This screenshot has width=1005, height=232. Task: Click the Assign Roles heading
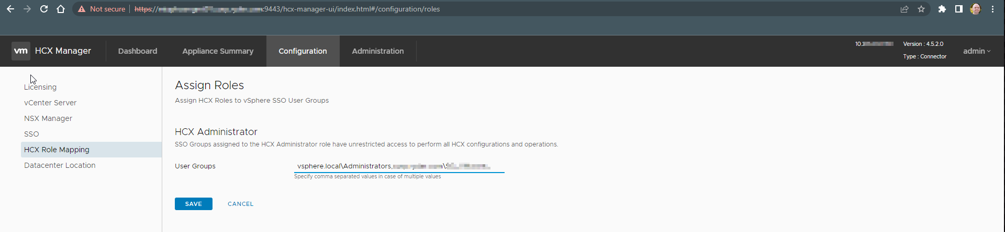(209, 85)
